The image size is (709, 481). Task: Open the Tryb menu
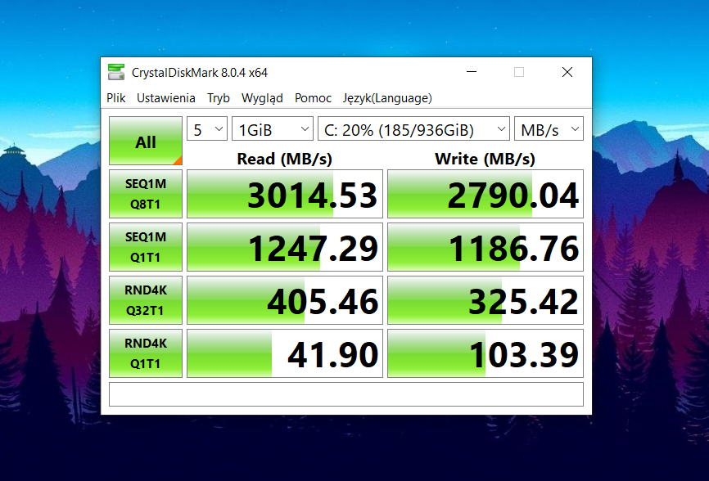219,98
